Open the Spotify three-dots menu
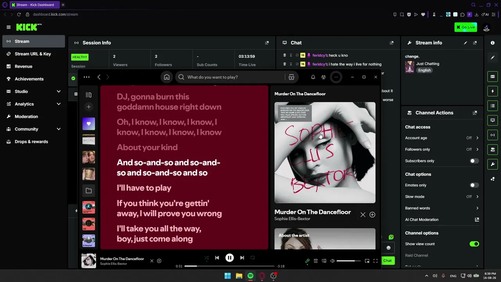Viewport: 501px width, 282px height. tap(87, 77)
